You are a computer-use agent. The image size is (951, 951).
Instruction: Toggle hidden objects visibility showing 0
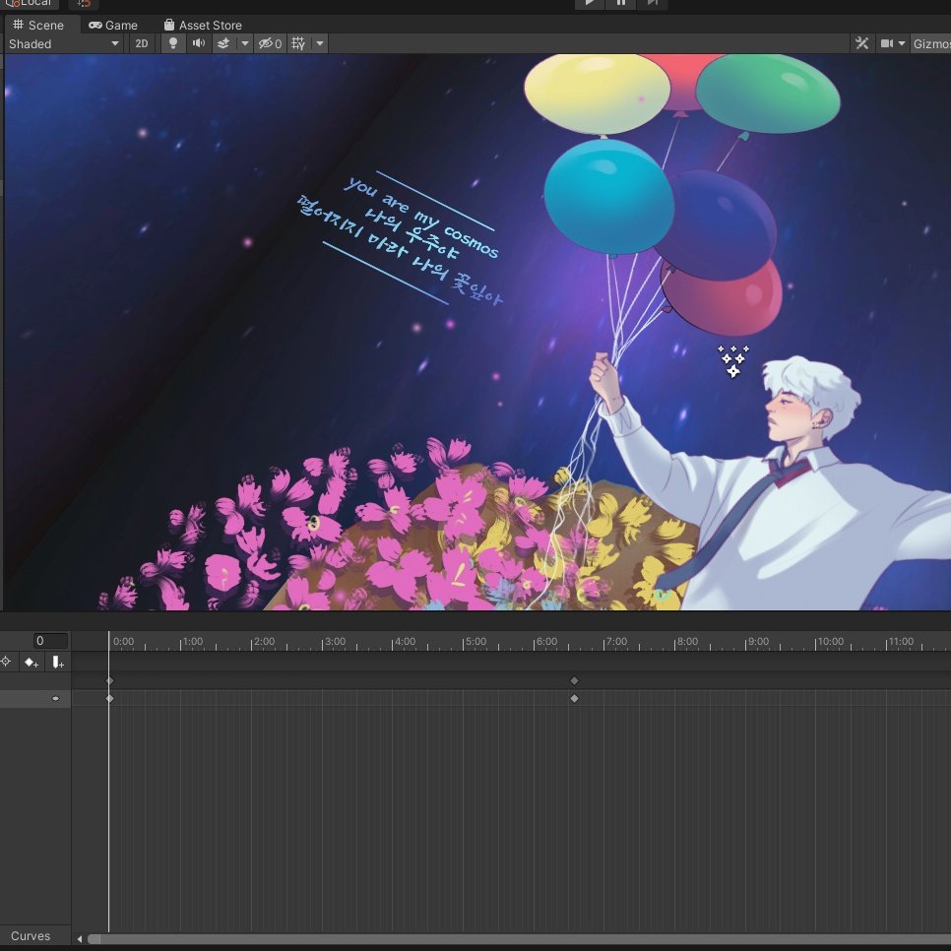pyautogui.click(x=270, y=43)
